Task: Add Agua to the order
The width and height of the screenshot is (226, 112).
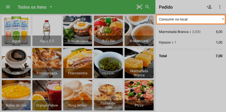Action: pyautogui.click(x=16, y=31)
